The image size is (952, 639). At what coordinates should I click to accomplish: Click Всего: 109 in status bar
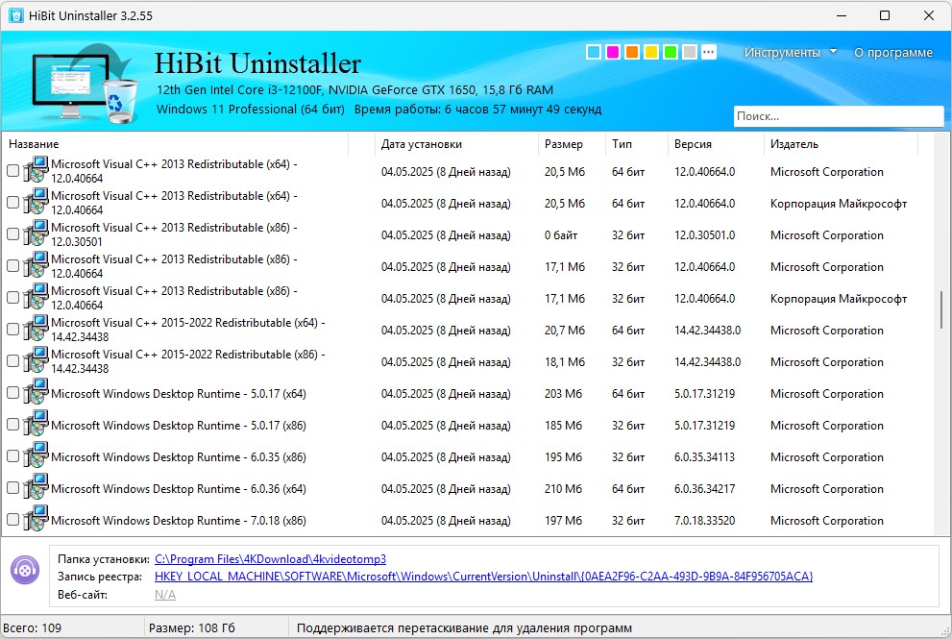pos(32,627)
